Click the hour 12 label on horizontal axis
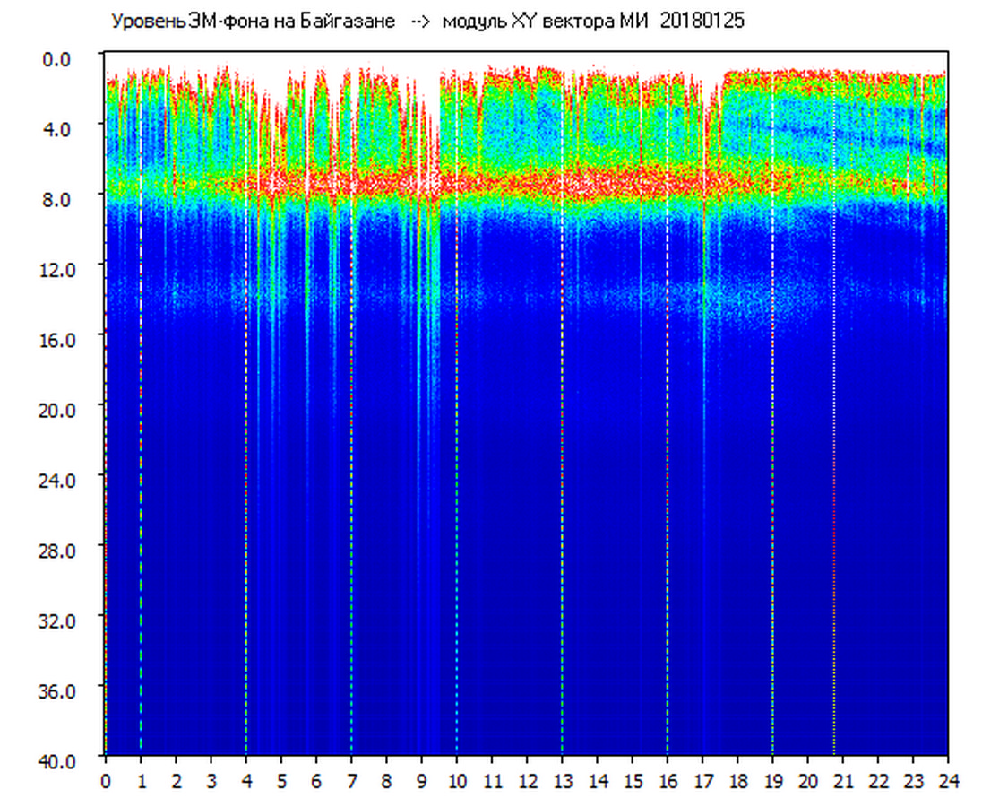Screen dimensions: 982x807 point(527,781)
